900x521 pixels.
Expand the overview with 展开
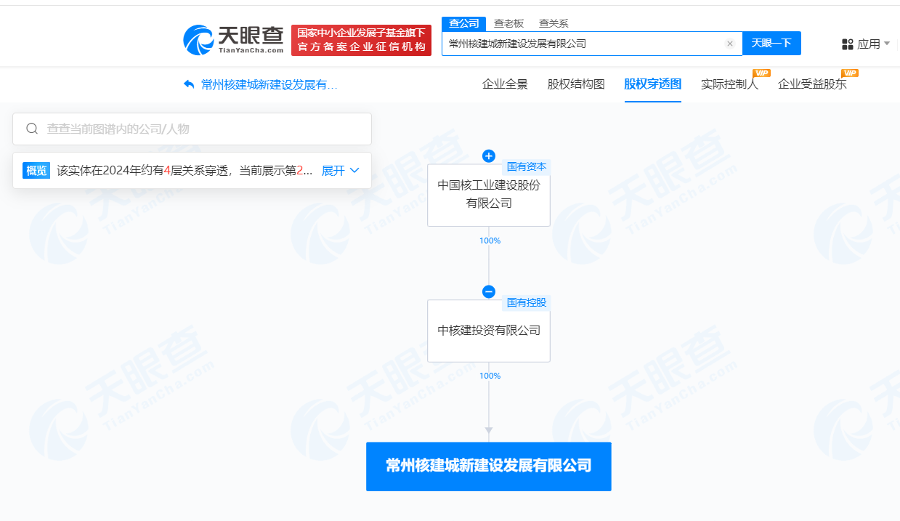point(341,171)
